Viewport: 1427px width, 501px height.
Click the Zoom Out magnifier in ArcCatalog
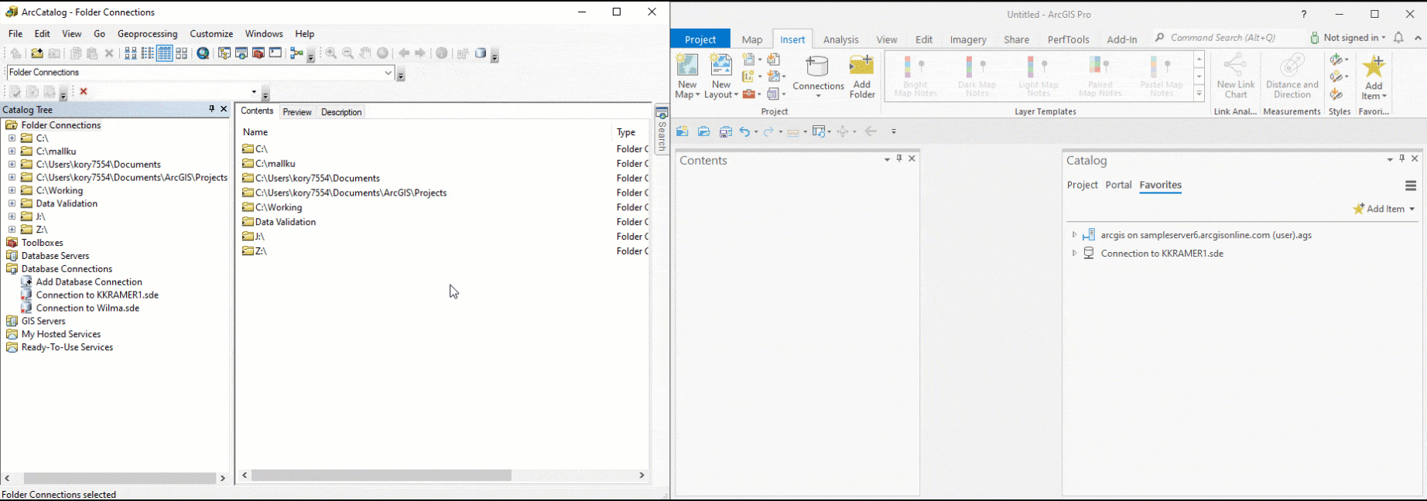pos(348,53)
